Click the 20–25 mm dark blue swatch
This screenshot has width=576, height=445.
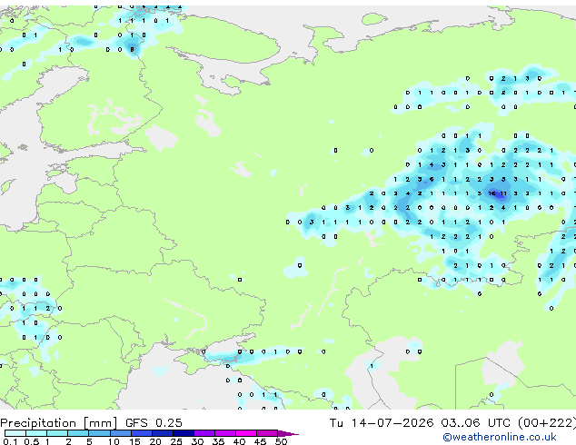point(163,433)
